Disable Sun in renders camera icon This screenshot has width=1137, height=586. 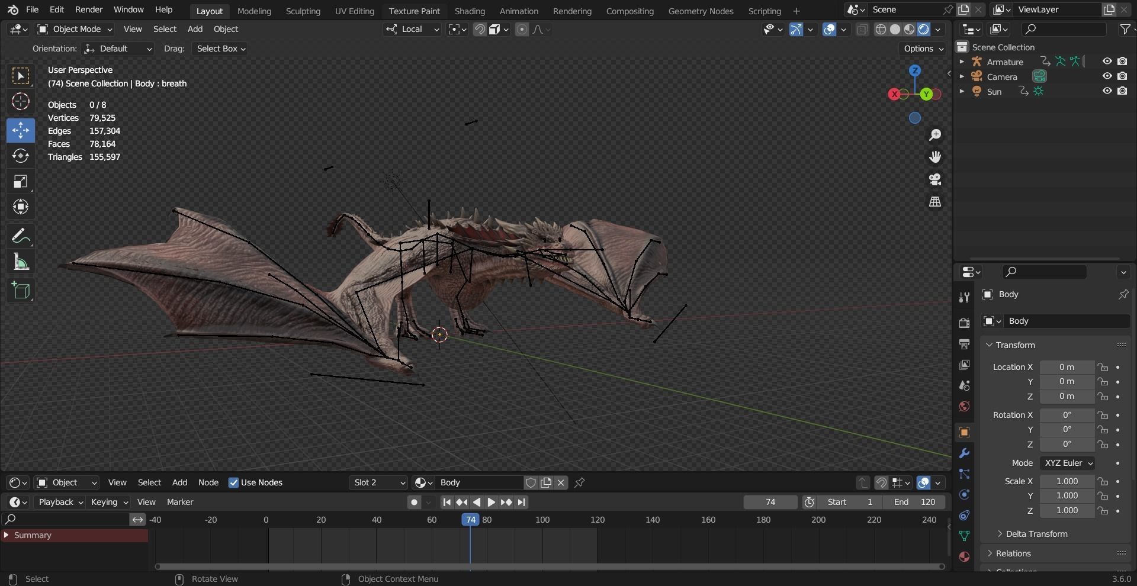[1122, 91]
